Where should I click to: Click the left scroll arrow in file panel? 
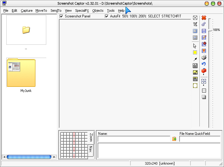pos(4,157)
